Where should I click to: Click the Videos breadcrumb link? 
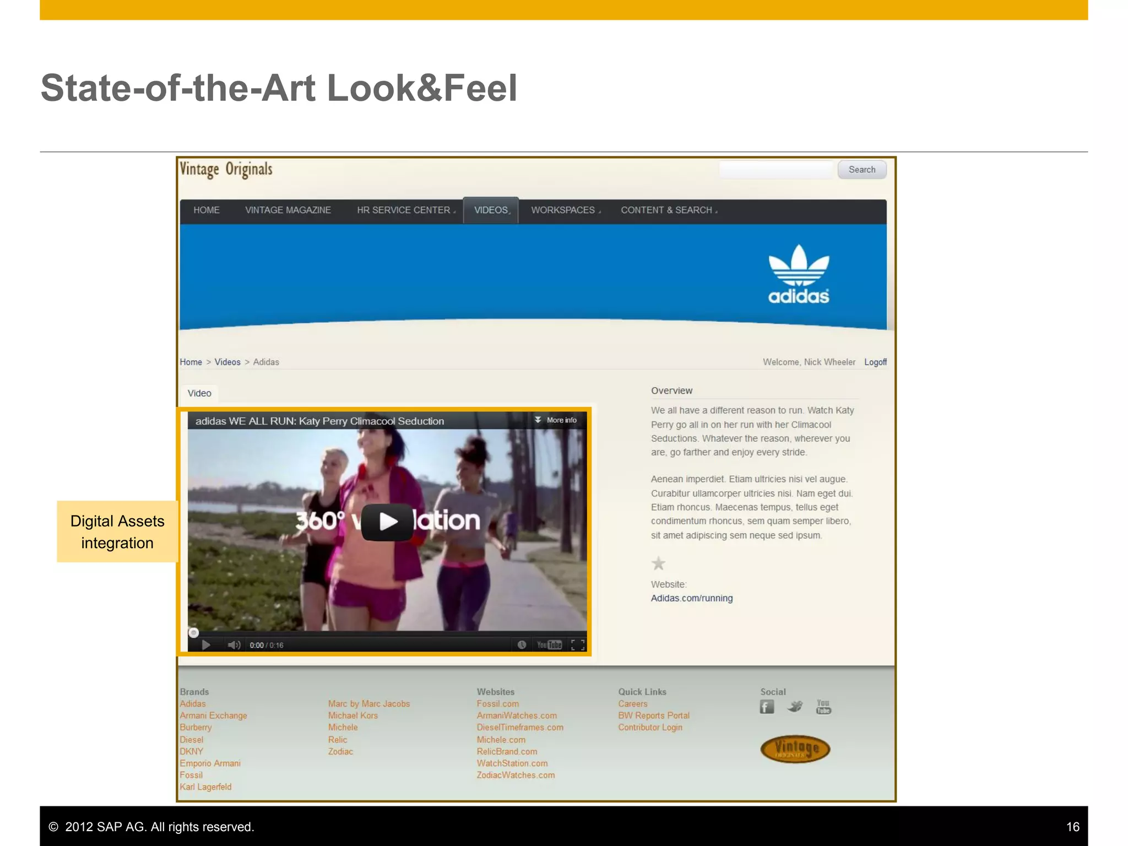pyautogui.click(x=227, y=362)
